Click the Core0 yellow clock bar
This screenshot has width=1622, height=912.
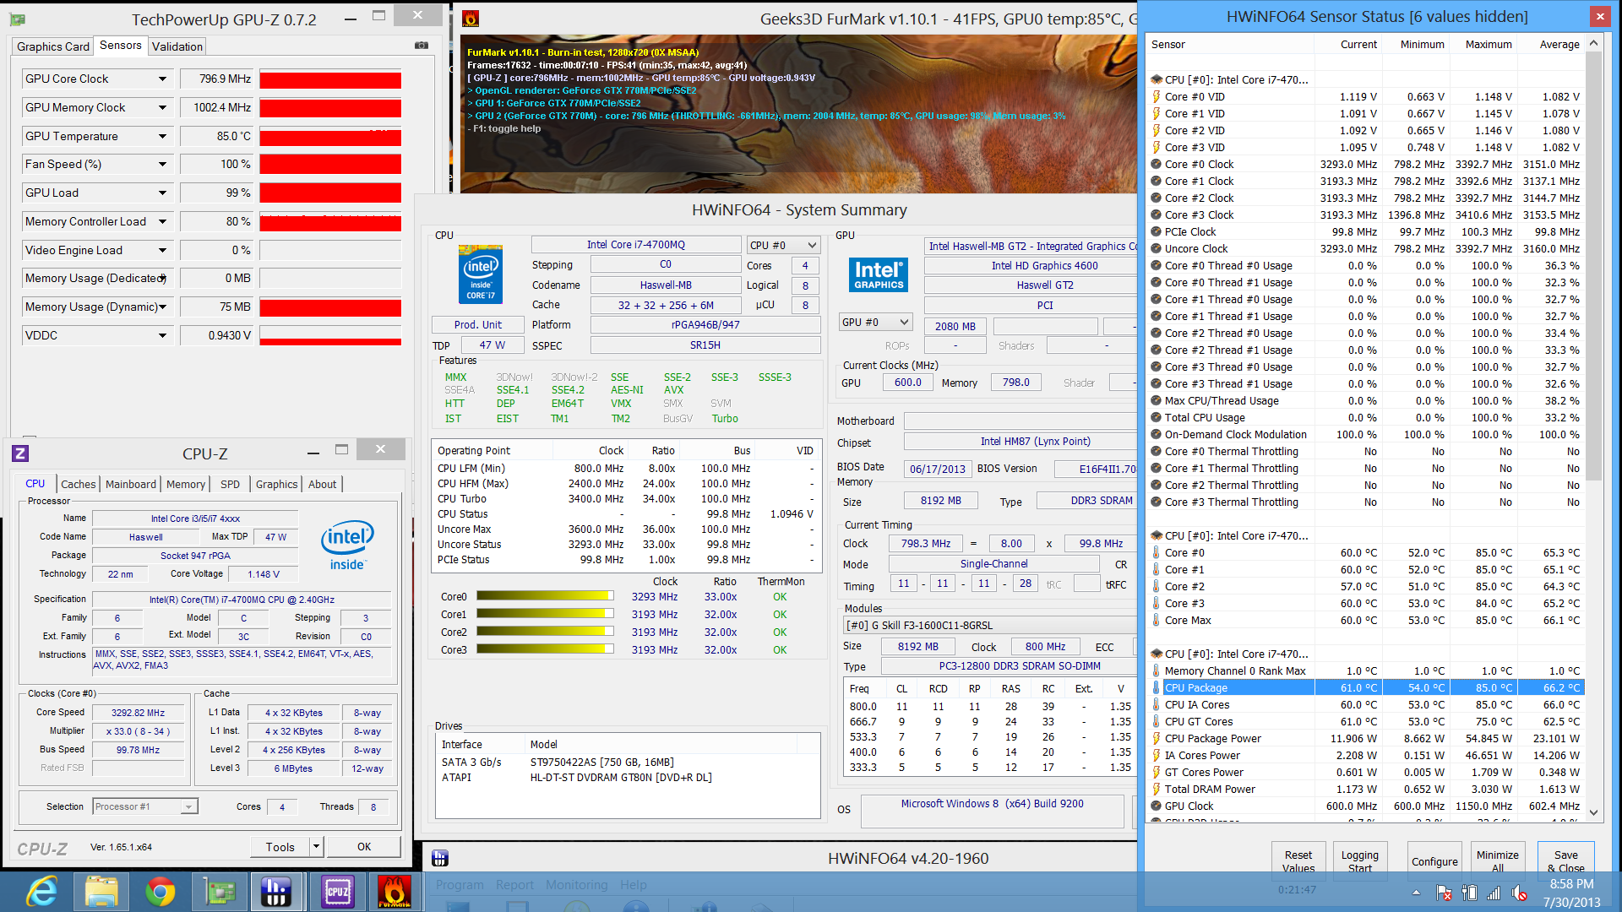click(545, 596)
